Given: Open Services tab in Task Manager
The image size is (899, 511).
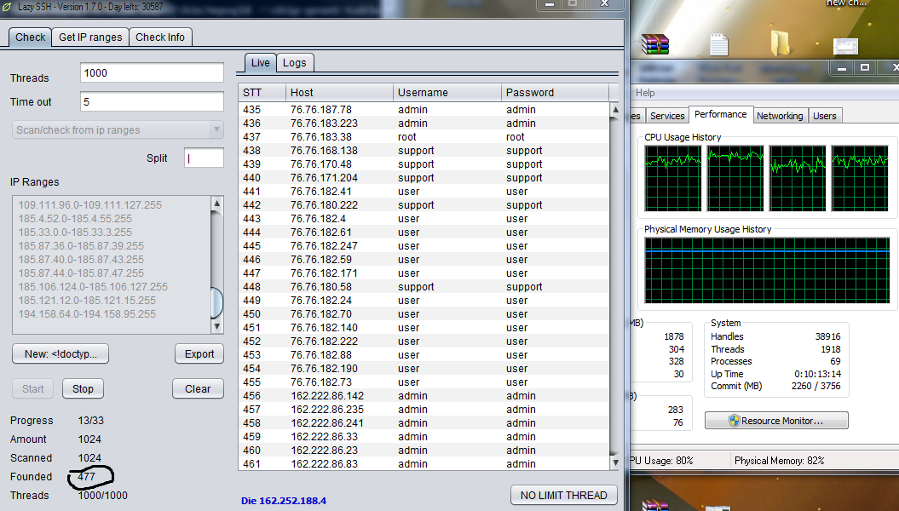Looking at the screenshot, I should click(667, 116).
